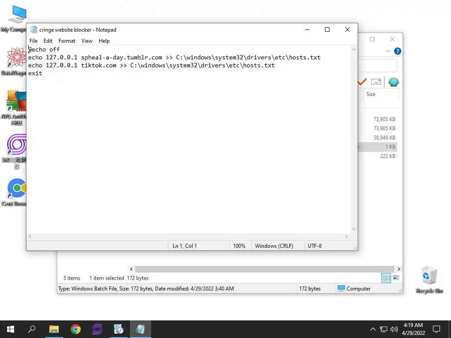Select Cent Browser desktop shortcut
The height and width of the screenshot is (338, 451).
15,192
